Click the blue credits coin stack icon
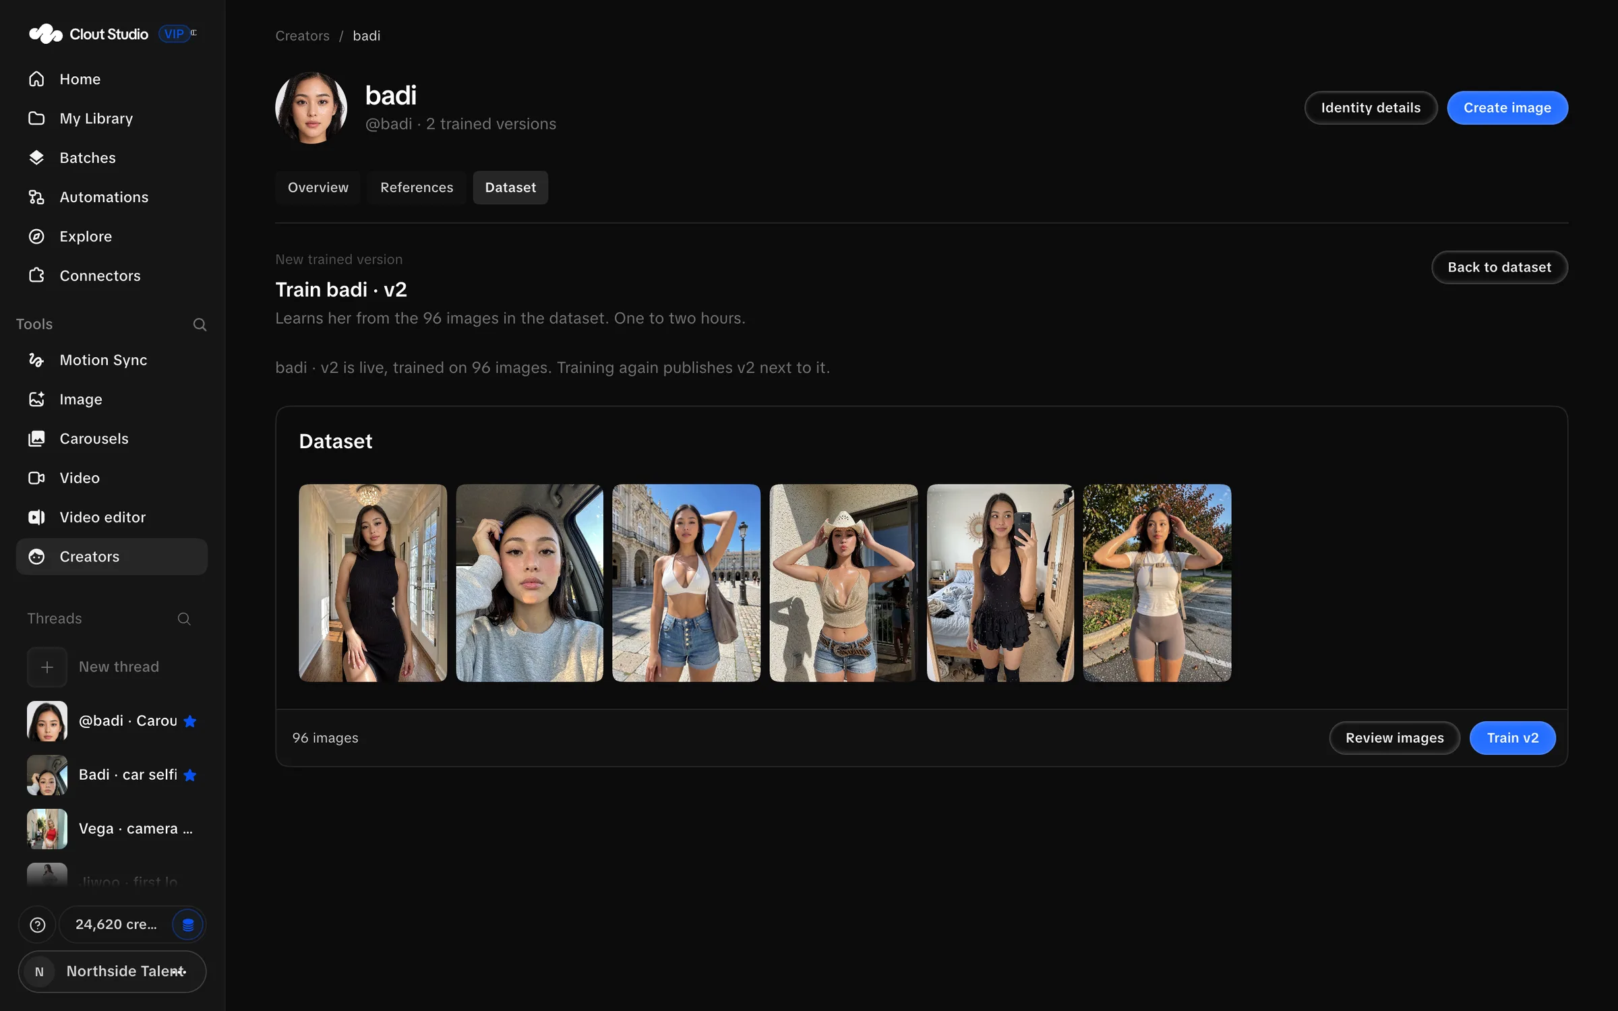 [187, 925]
